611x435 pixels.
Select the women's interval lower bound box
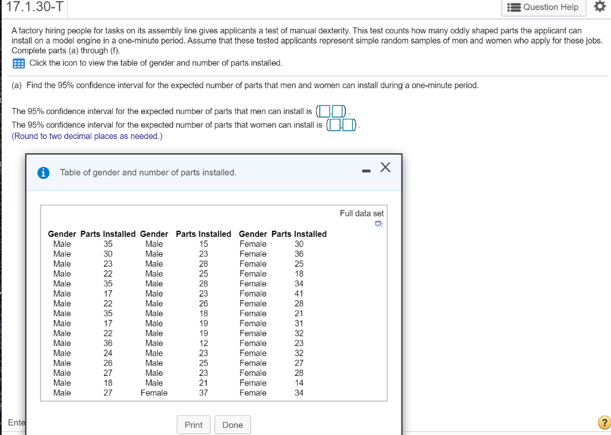(335, 125)
